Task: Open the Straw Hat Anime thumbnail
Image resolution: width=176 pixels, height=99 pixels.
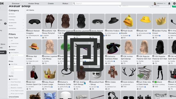Action: (34, 47)
